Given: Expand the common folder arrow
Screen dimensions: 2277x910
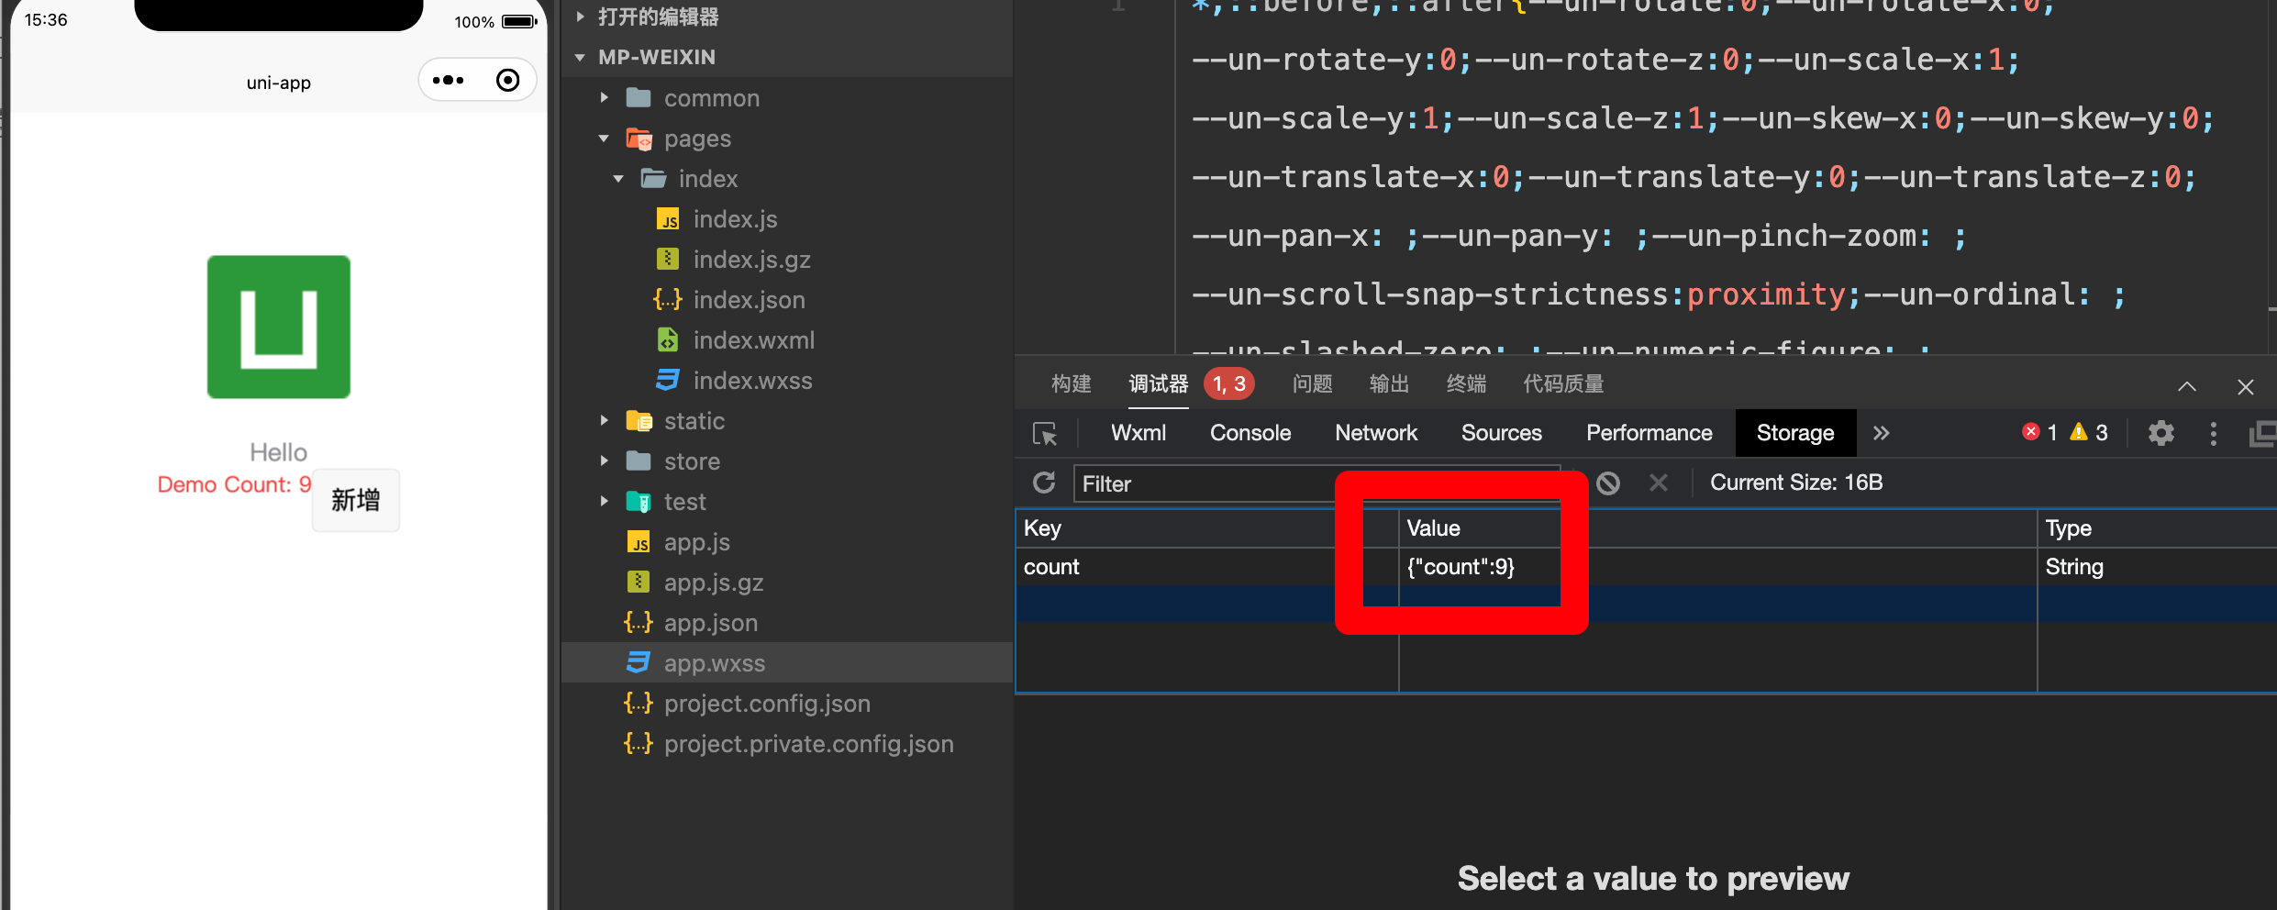Looking at the screenshot, I should [x=604, y=97].
